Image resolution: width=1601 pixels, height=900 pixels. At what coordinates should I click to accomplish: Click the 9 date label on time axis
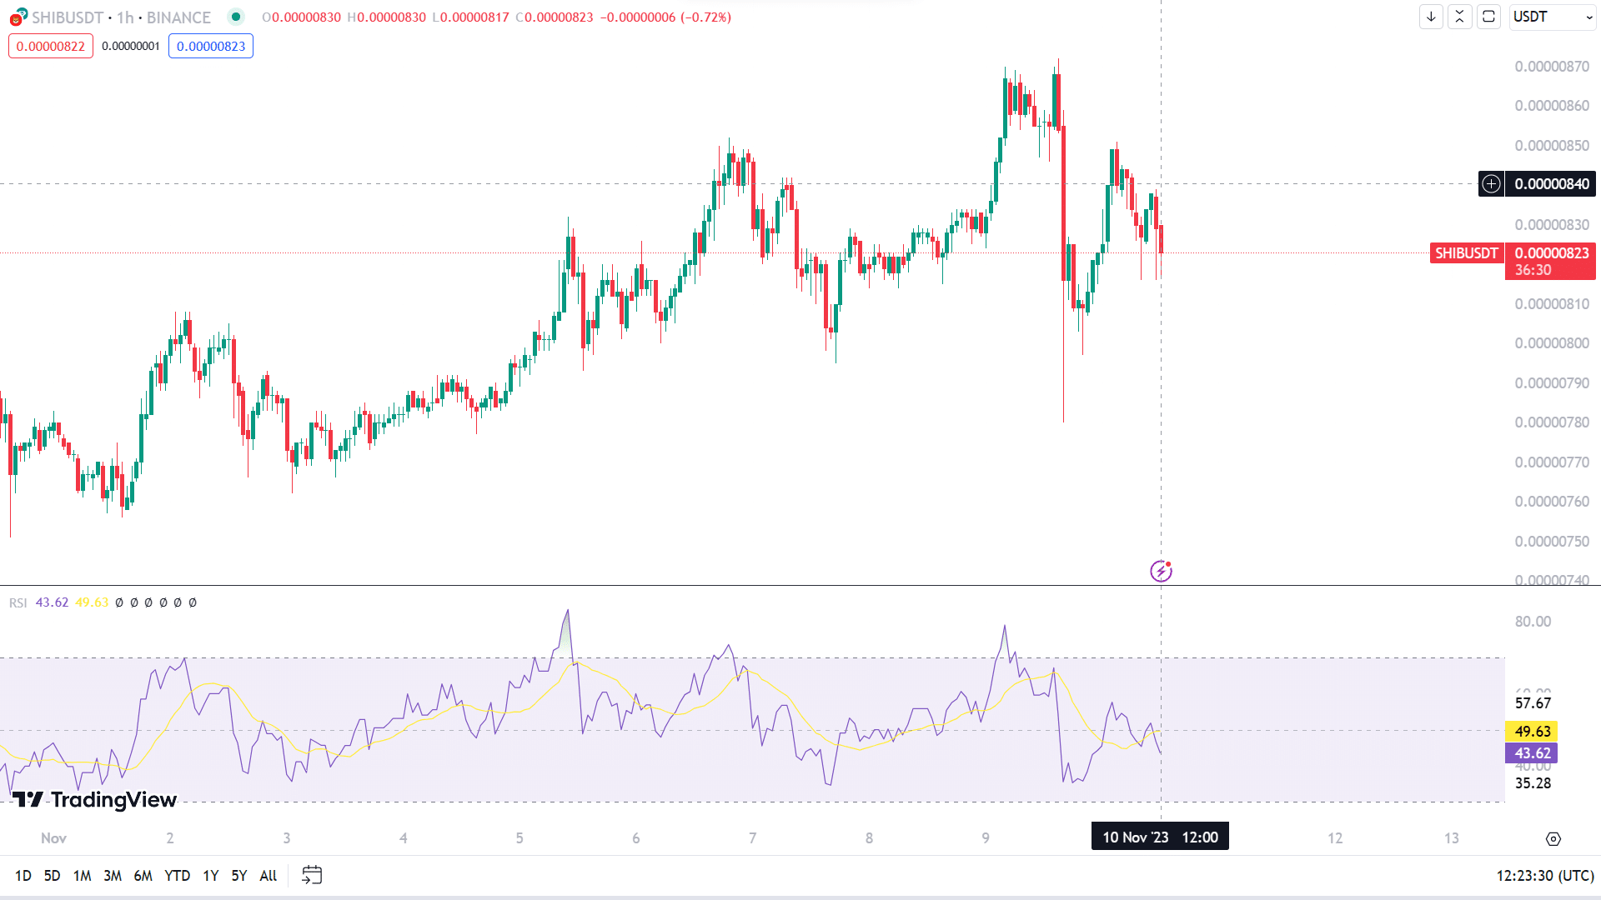point(986,838)
